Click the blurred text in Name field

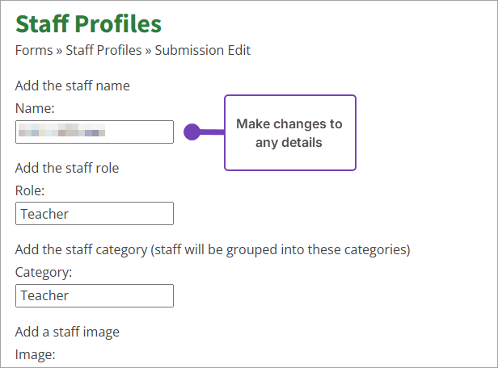click(x=64, y=132)
